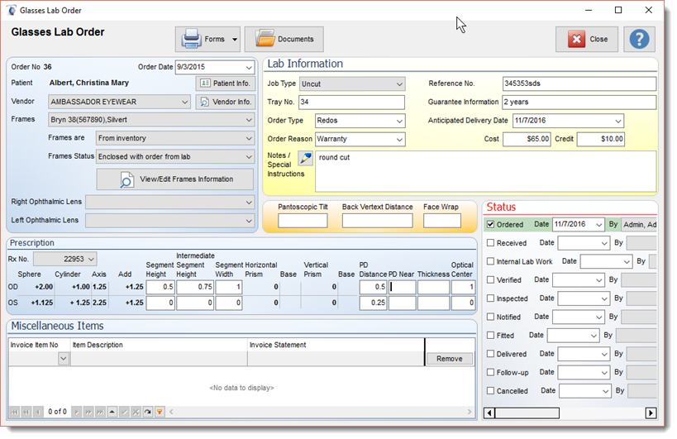Open the notes editor pen icon
The image size is (677, 439).
306,158
